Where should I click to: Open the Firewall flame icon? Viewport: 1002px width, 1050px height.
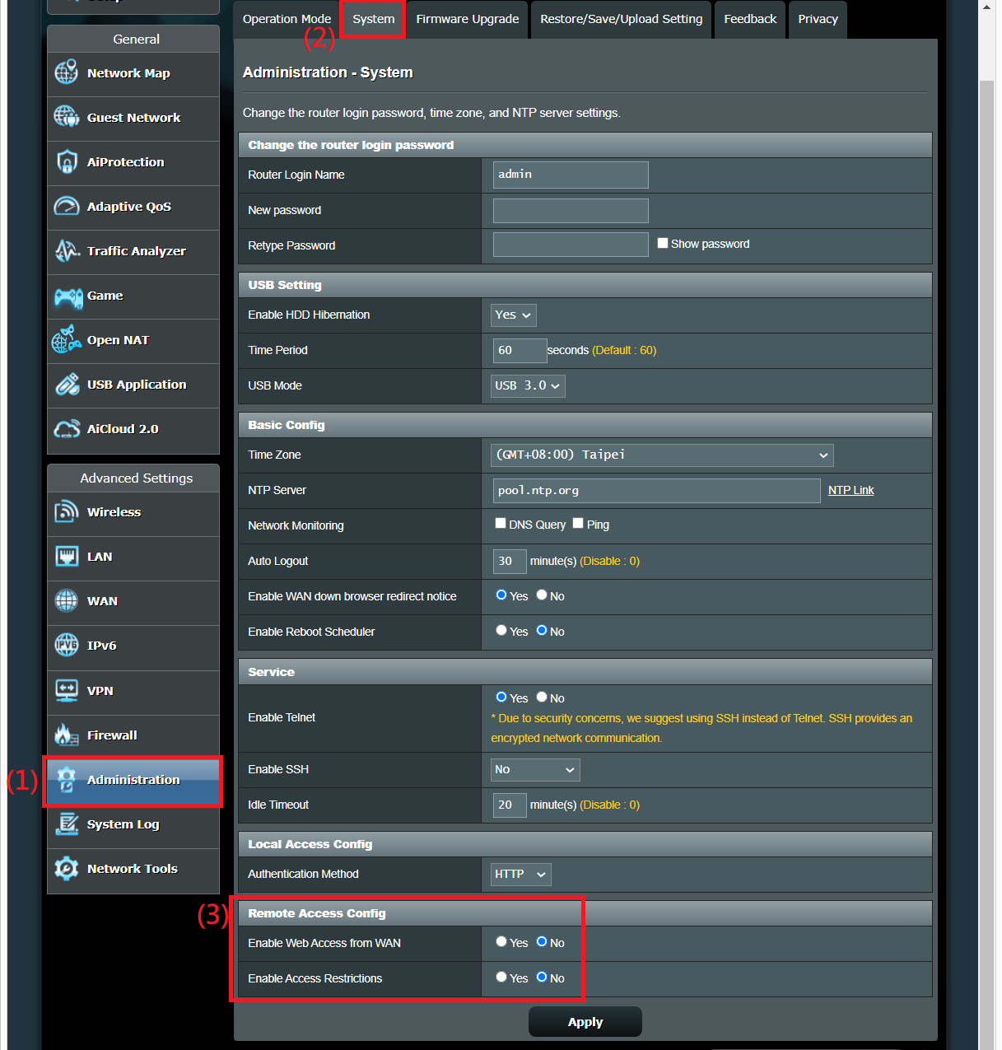tap(67, 735)
